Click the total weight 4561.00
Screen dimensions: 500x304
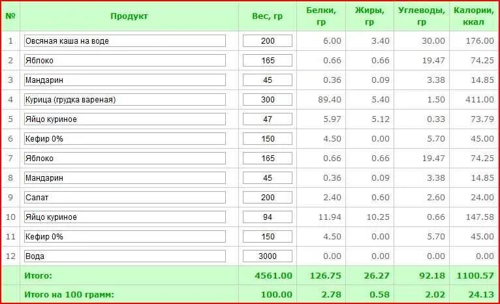coord(273,276)
